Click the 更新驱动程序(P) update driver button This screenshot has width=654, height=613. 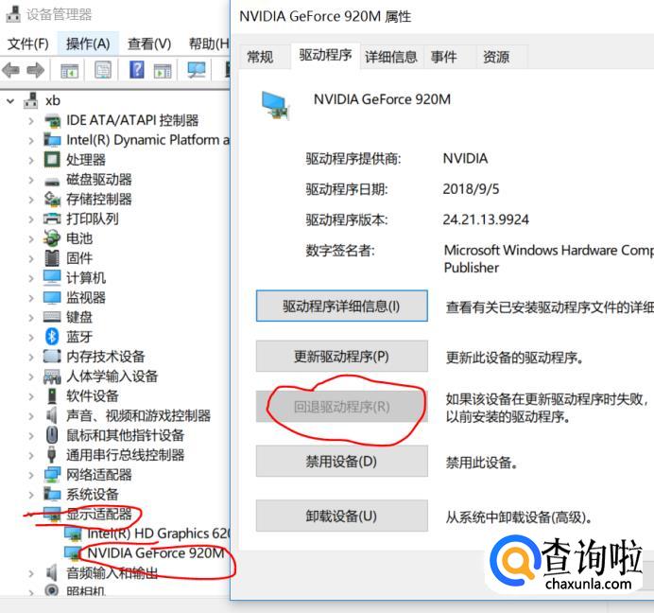click(341, 357)
